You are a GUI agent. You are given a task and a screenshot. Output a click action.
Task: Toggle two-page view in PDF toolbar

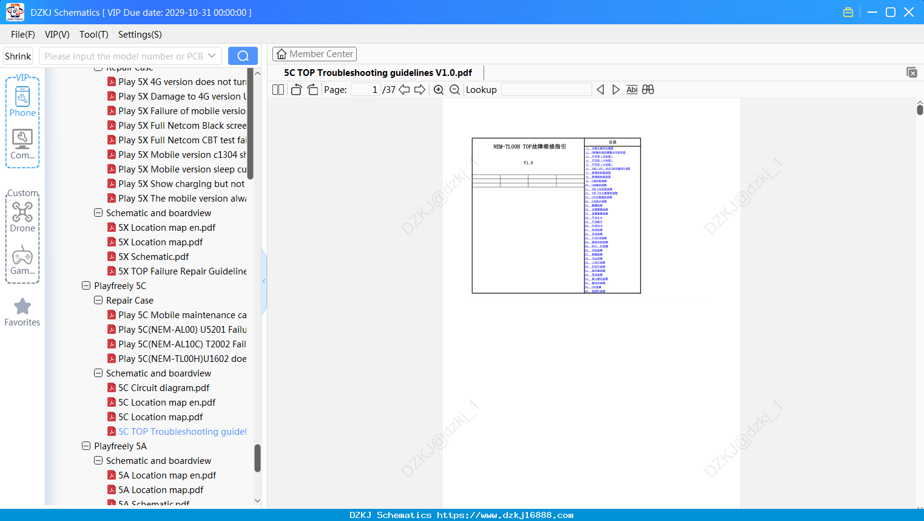278,89
